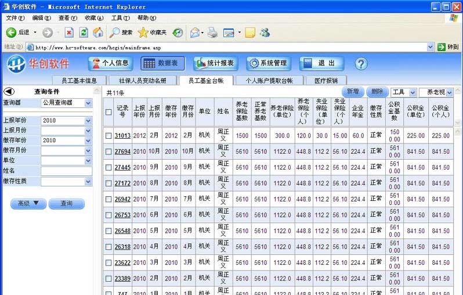Open the 文件 menu

pos(15,18)
